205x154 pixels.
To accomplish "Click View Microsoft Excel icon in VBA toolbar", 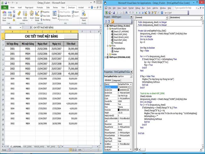I will pyautogui.click(x=107, y=13).
